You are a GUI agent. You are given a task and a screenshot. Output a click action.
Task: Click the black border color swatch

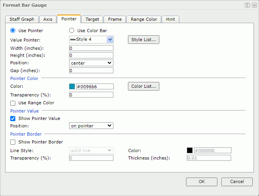tap(190, 150)
